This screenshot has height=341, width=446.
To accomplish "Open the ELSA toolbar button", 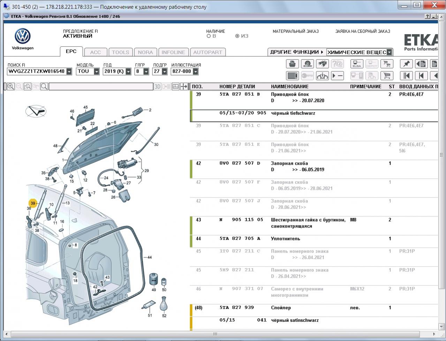I will (357, 64).
